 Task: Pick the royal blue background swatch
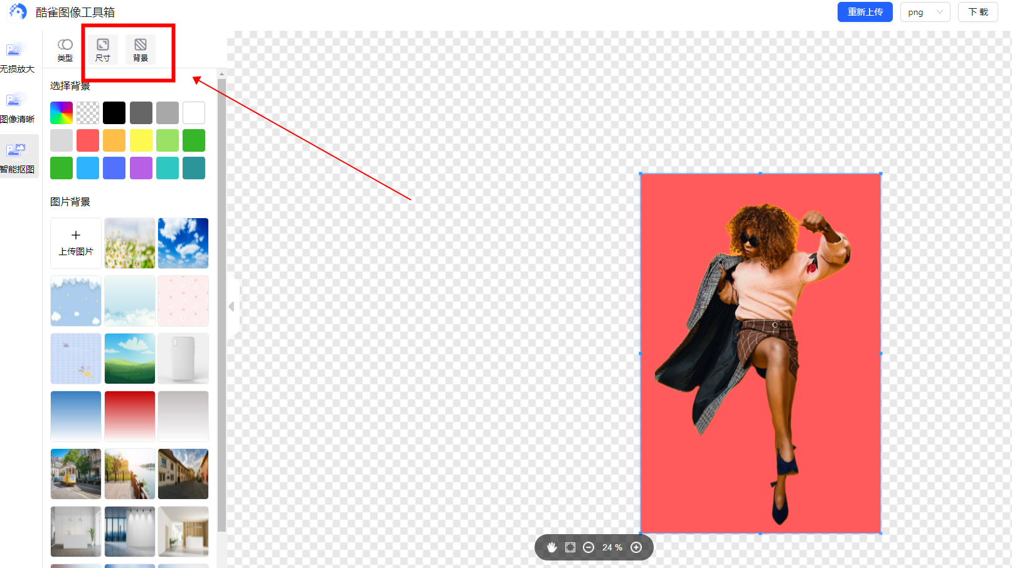[x=114, y=168]
